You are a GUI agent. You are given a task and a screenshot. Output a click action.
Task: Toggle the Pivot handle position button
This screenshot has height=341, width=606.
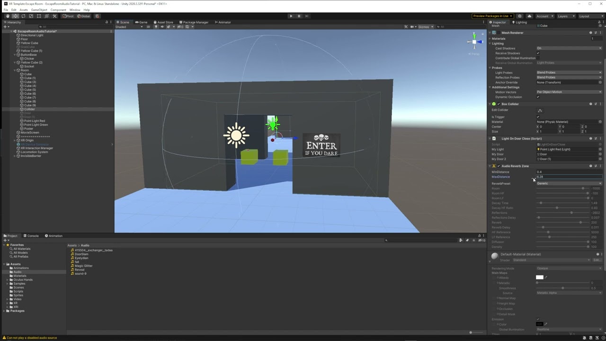click(x=68, y=16)
